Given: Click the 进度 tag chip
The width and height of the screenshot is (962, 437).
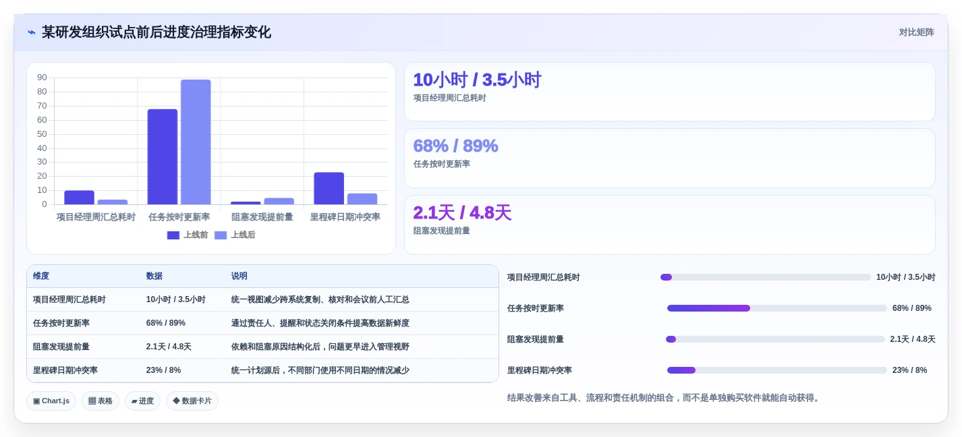Looking at the screenshot, I should (x=142, y=401).
